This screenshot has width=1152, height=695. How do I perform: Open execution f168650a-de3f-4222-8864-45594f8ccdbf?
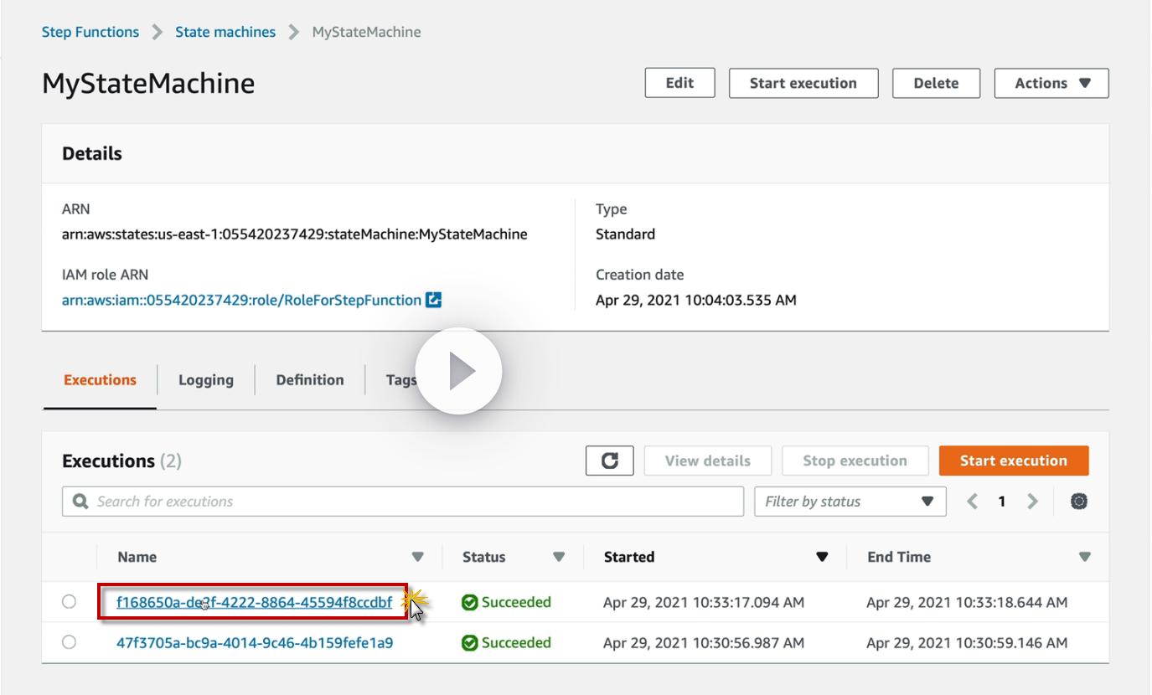tap(254, 602)
